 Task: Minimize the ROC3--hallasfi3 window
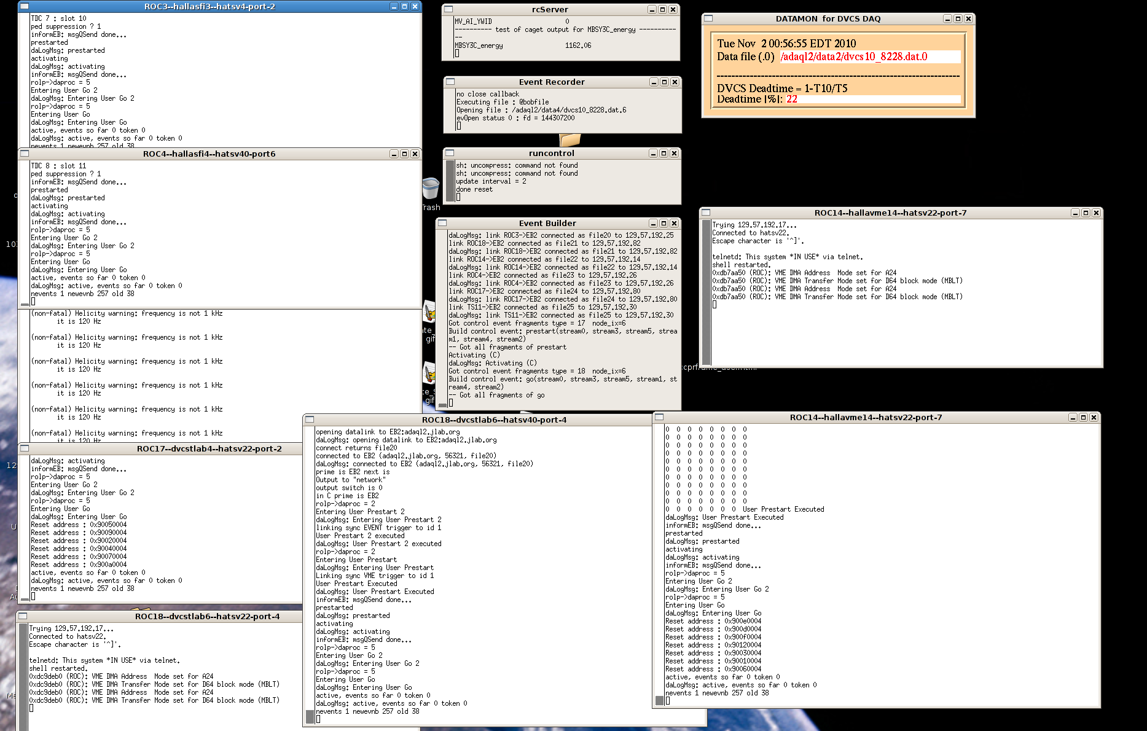click(394, 6)
